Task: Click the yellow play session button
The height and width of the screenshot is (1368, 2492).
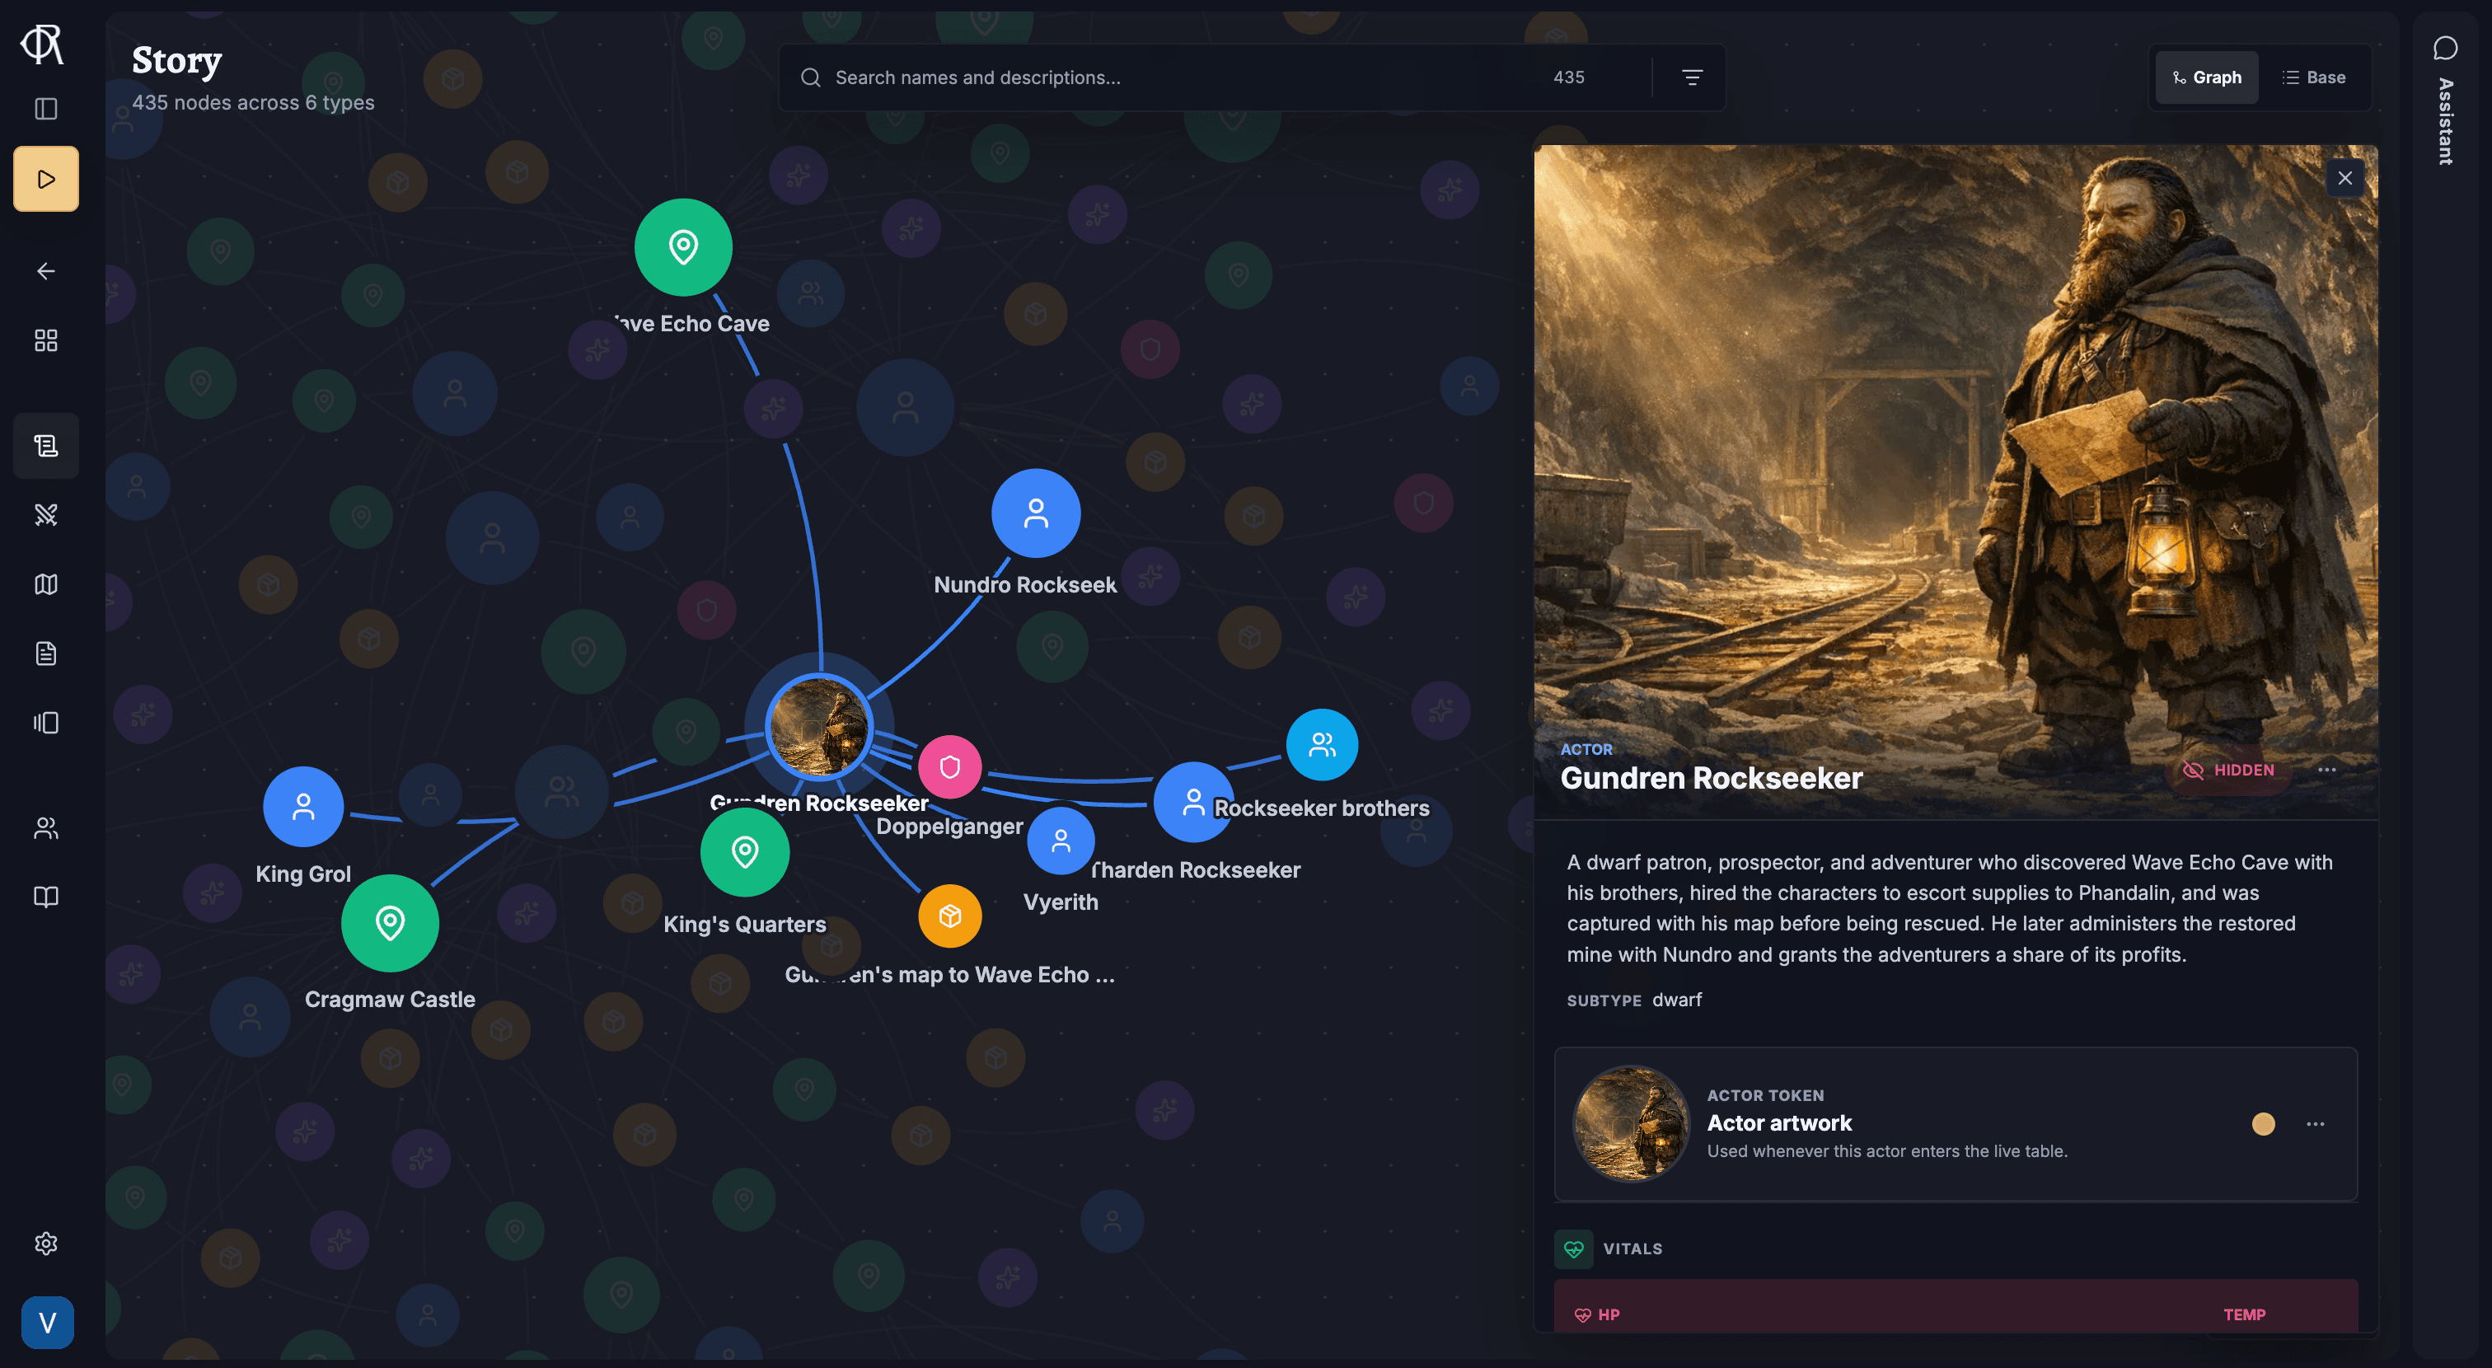Action: [x=45, y=178]
